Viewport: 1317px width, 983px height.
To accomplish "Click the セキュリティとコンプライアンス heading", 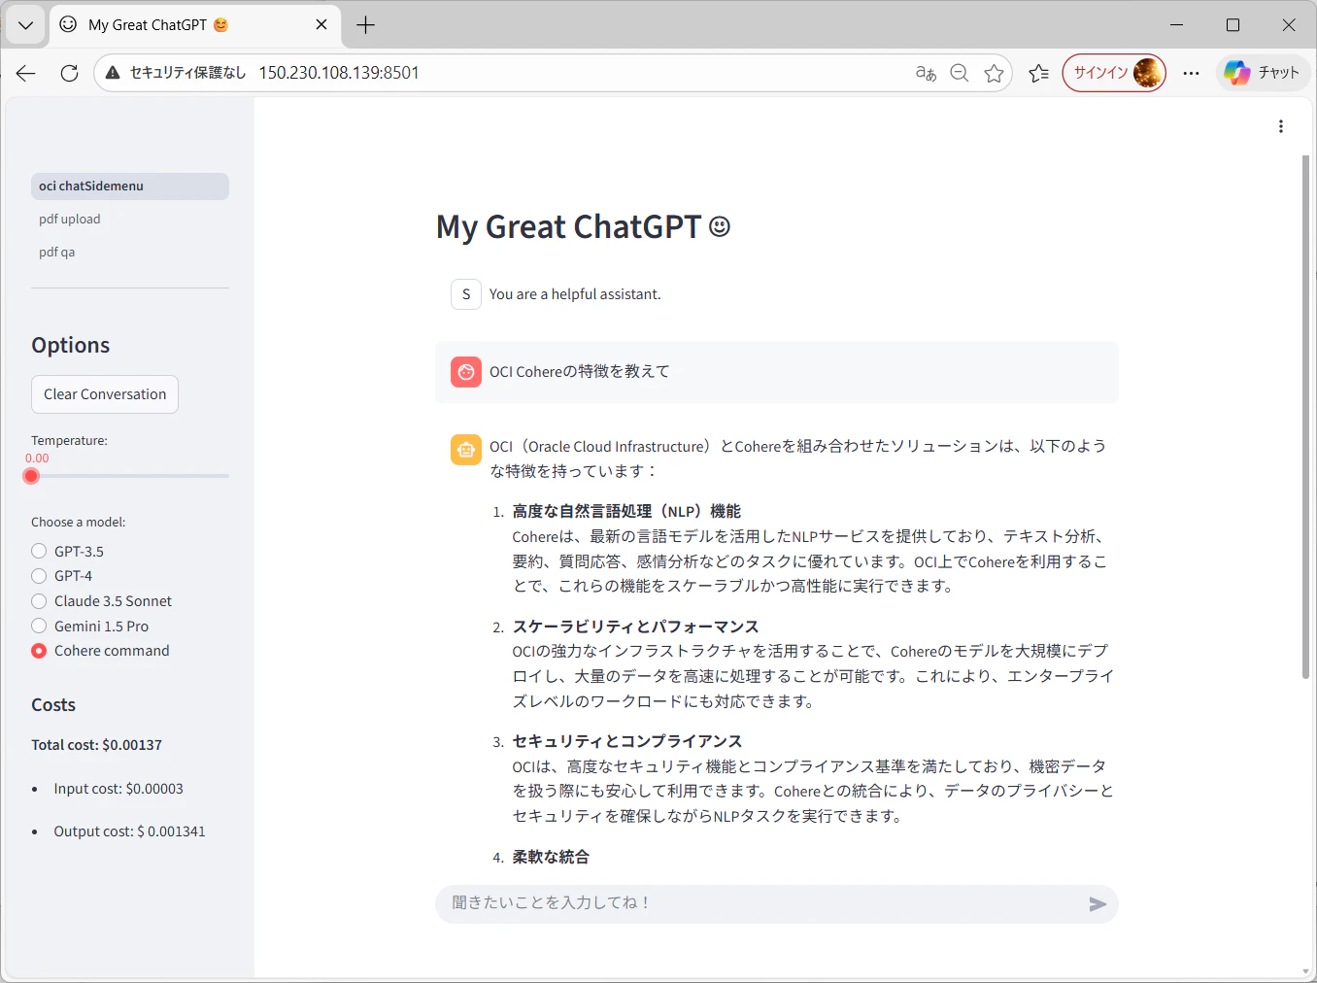I will (627, 741).
